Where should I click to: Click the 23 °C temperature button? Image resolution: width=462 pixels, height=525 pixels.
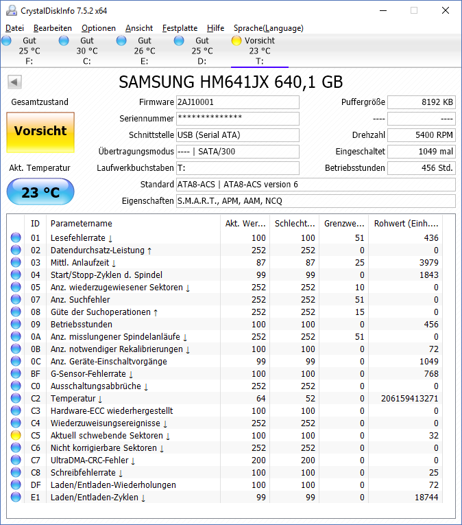tap(40, 192)
